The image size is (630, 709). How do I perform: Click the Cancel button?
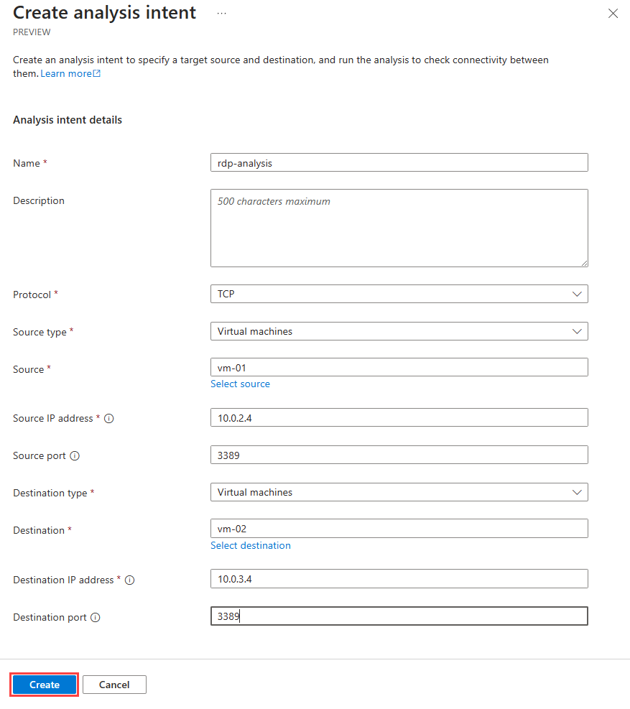pos(114,685)
